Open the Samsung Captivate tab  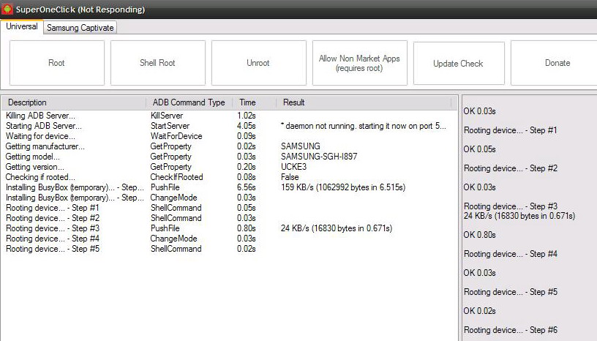tap(80, 28)
